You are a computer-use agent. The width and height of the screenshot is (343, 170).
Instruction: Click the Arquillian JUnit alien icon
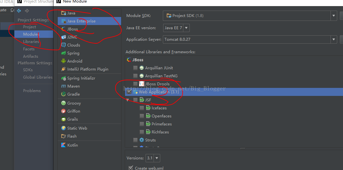click(142, 68)
